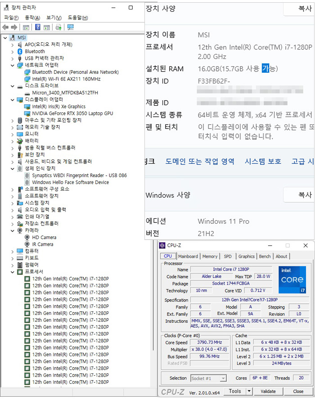Screen dimensions: 315x399
Task: Click the Help icon in Device Manager toolbar
Action: coord(38,27)
